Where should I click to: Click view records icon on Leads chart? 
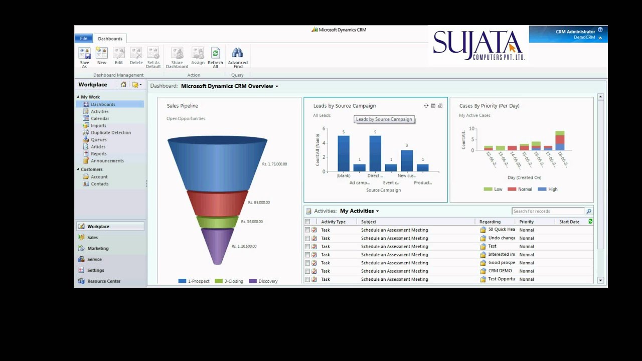point(433,106)
